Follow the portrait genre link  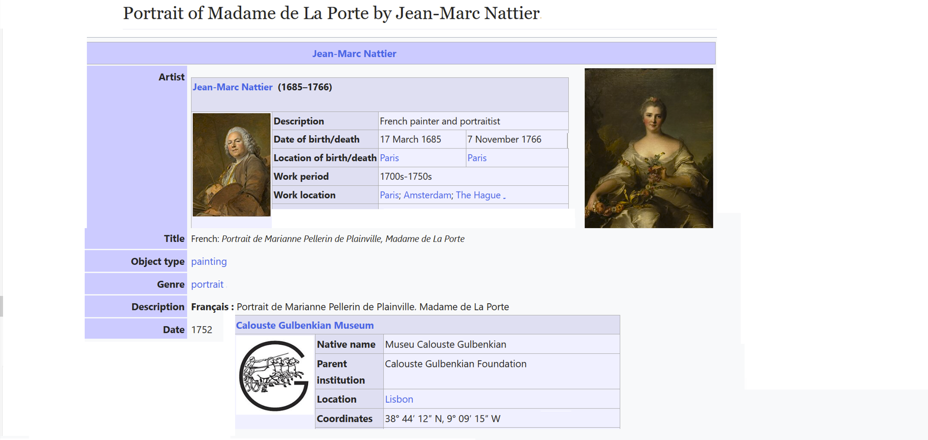tap(207, 284)
